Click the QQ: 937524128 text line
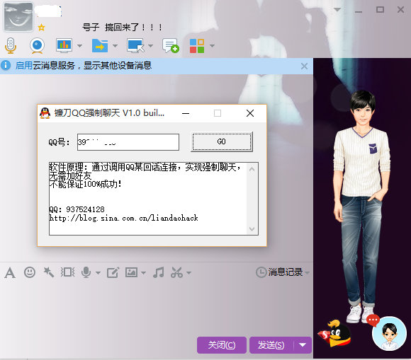The width and height of the screenshot is (411, 360). point(77,209)
